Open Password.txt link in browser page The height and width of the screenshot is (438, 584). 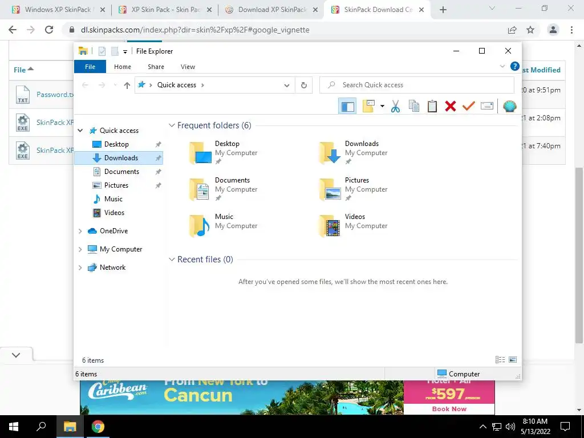[55, 95]
